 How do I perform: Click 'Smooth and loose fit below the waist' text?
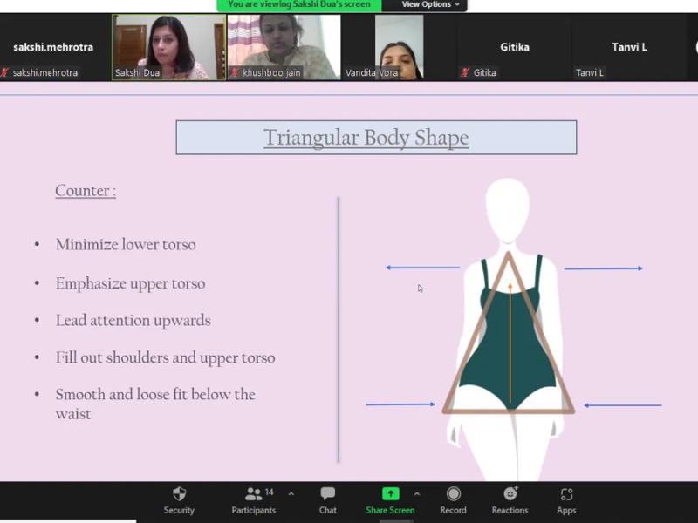point(155,404)
